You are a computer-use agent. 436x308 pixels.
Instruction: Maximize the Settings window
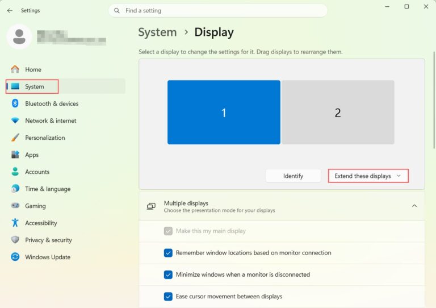tap(406, 6)
